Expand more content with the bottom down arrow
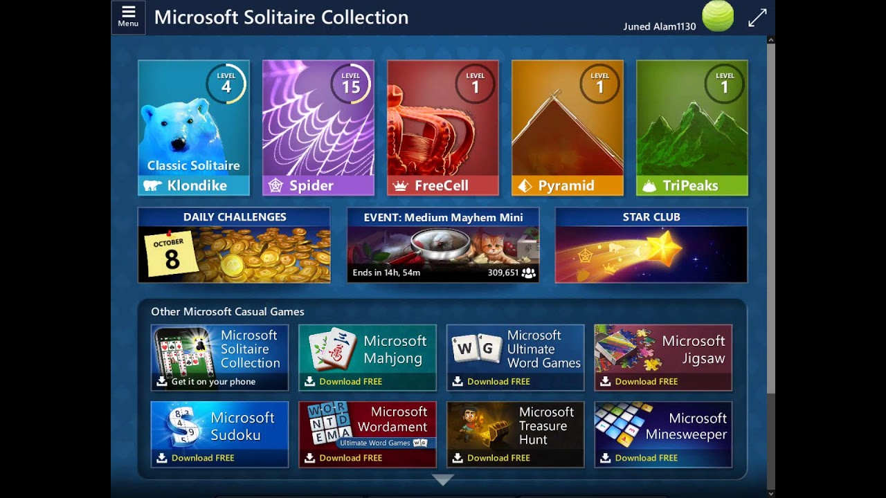Screen dimensions: 886x498 [x=443, y=479]
